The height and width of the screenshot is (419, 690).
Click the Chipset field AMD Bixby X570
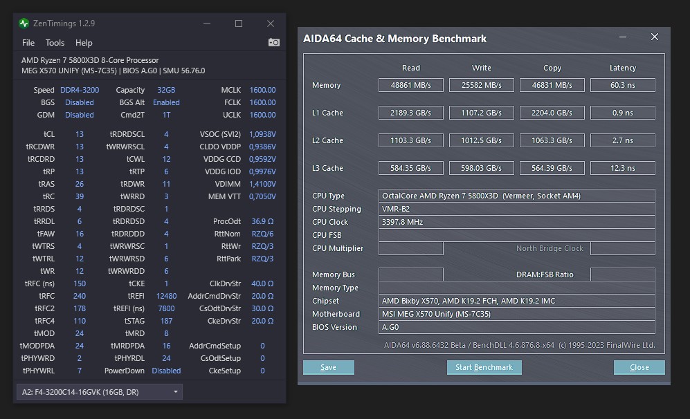click(516, 301)
